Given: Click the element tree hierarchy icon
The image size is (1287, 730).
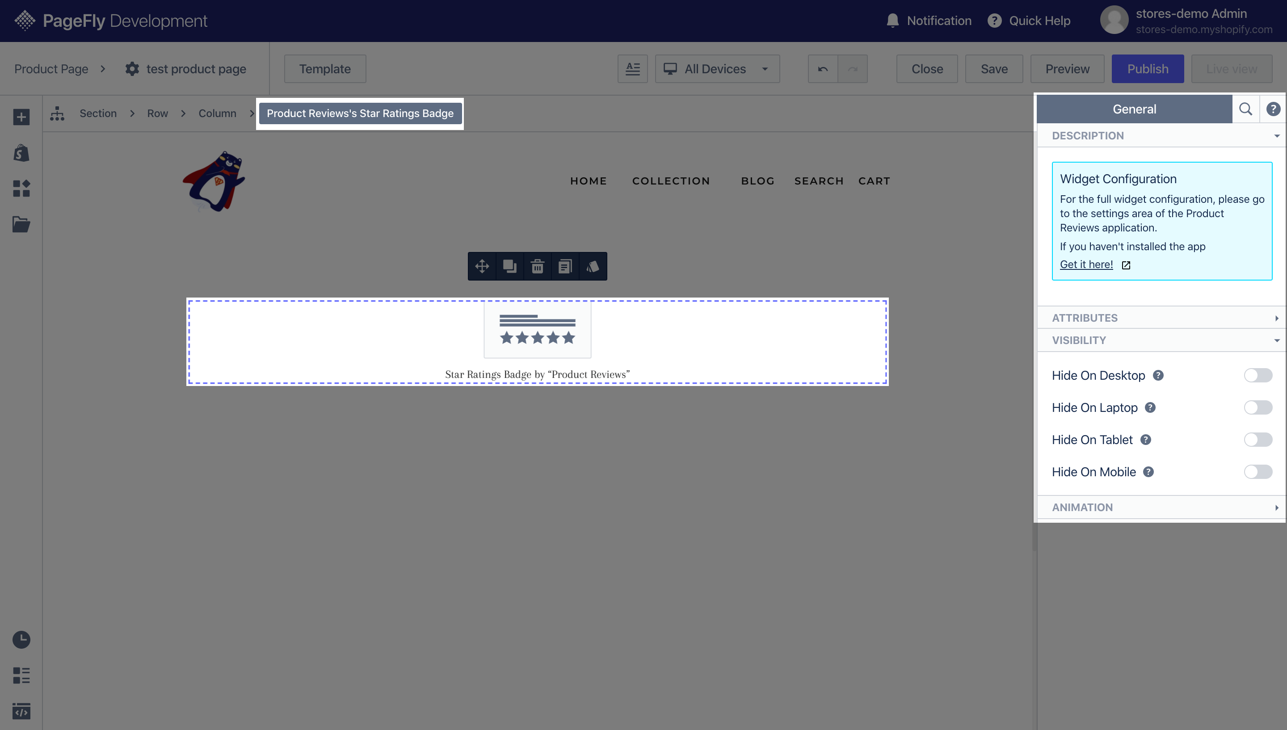Looking at the screenshot, I should (57, 113).
